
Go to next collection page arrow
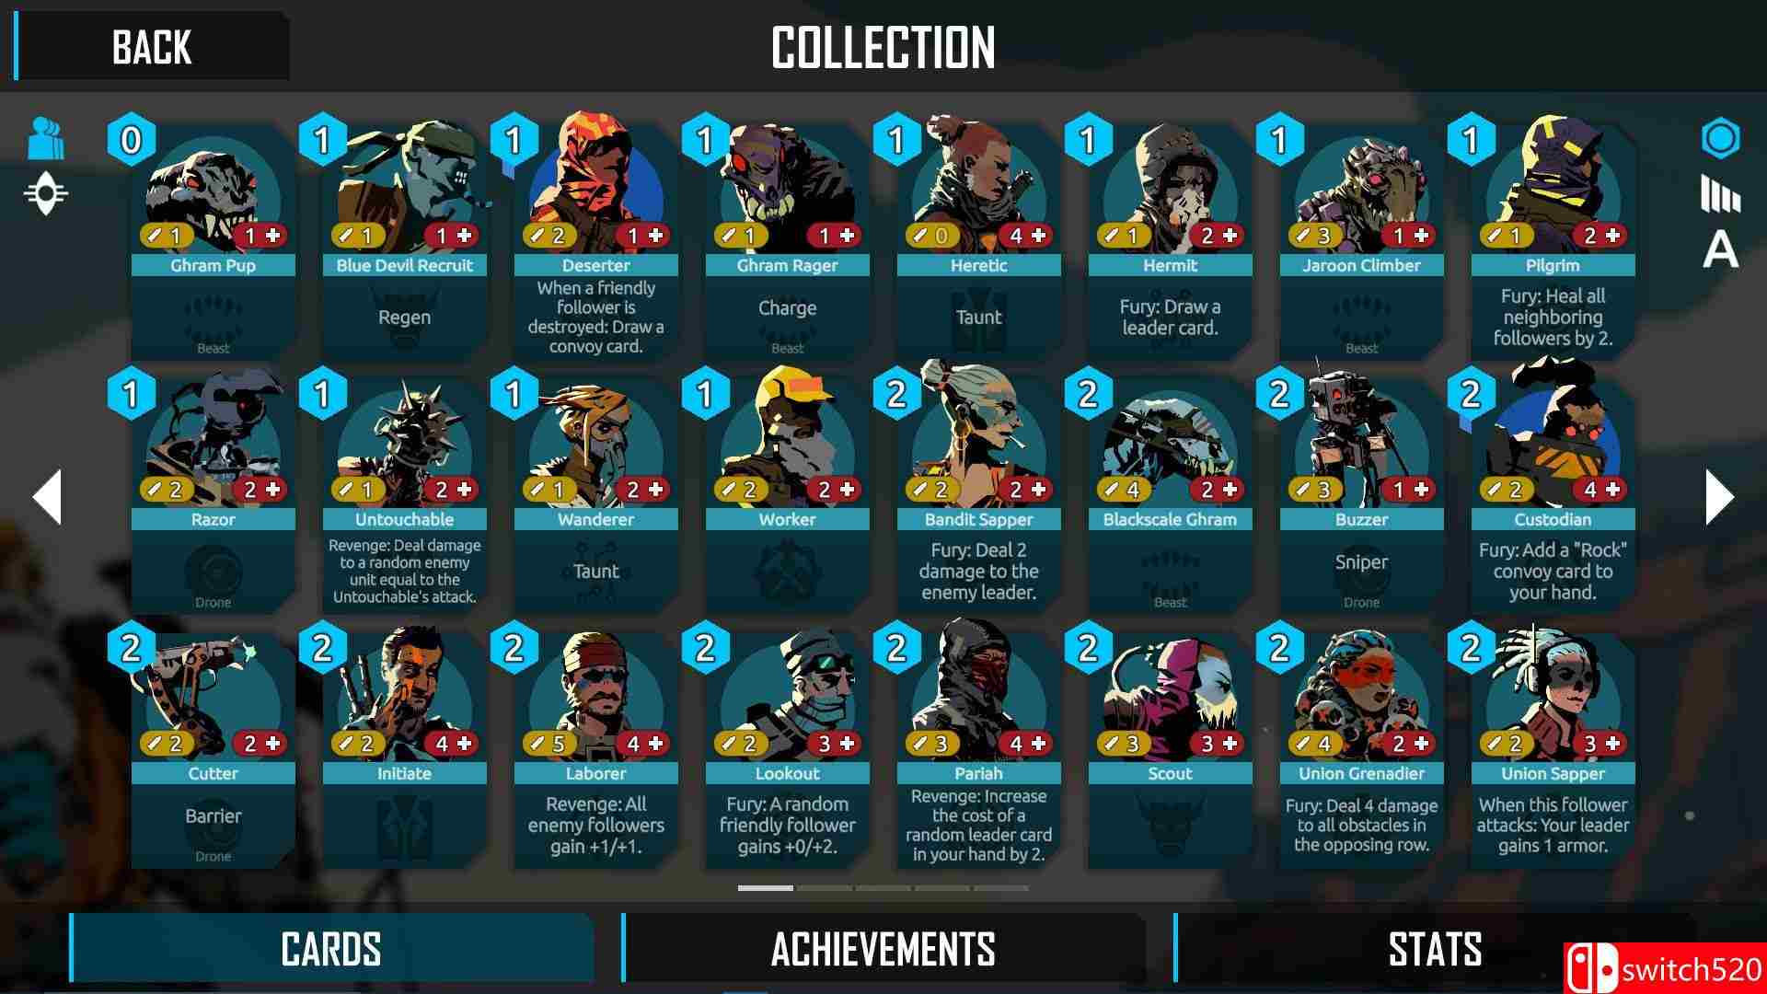(x=1719, y=497)
